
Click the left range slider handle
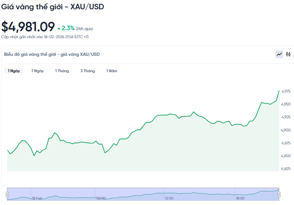[x=7, y=194]
